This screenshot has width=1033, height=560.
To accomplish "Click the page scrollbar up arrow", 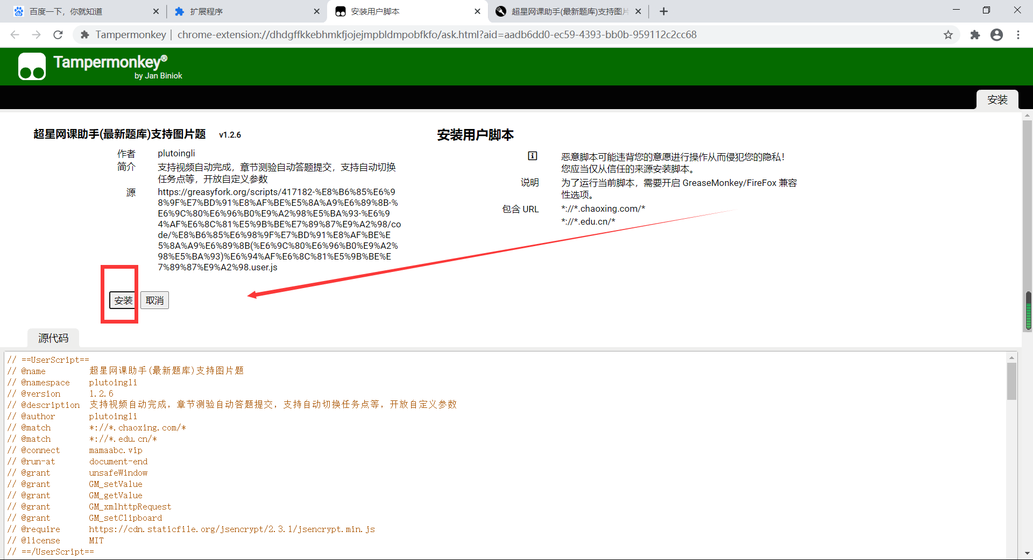I will (1028, 115).
